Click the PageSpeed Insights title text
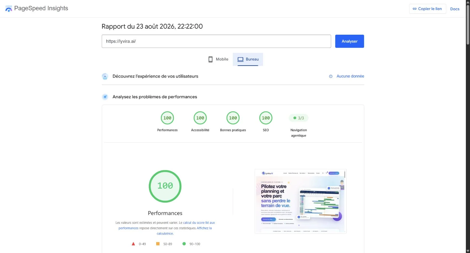The width and height of the screenshot is (470, 253). [41, 8]
